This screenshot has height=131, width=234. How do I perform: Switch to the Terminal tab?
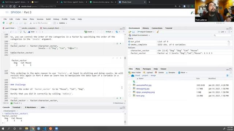(16, 107)
